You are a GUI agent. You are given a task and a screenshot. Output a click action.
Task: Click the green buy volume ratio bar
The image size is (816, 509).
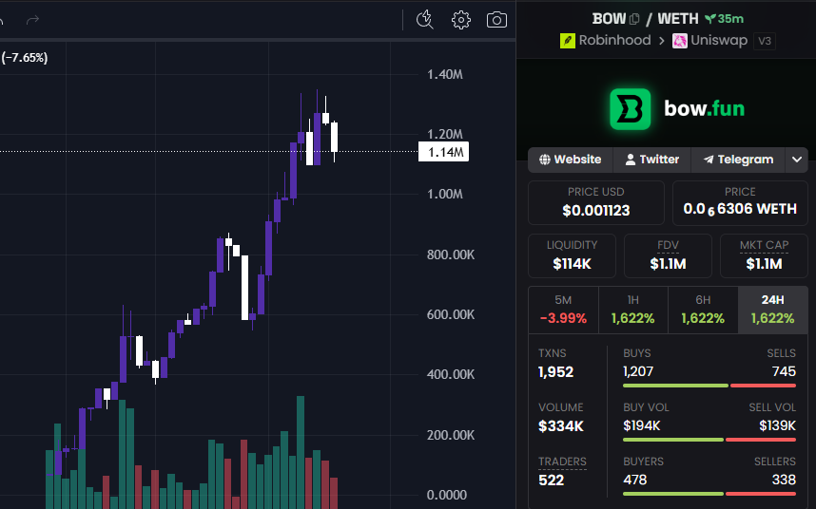point(673,440)
